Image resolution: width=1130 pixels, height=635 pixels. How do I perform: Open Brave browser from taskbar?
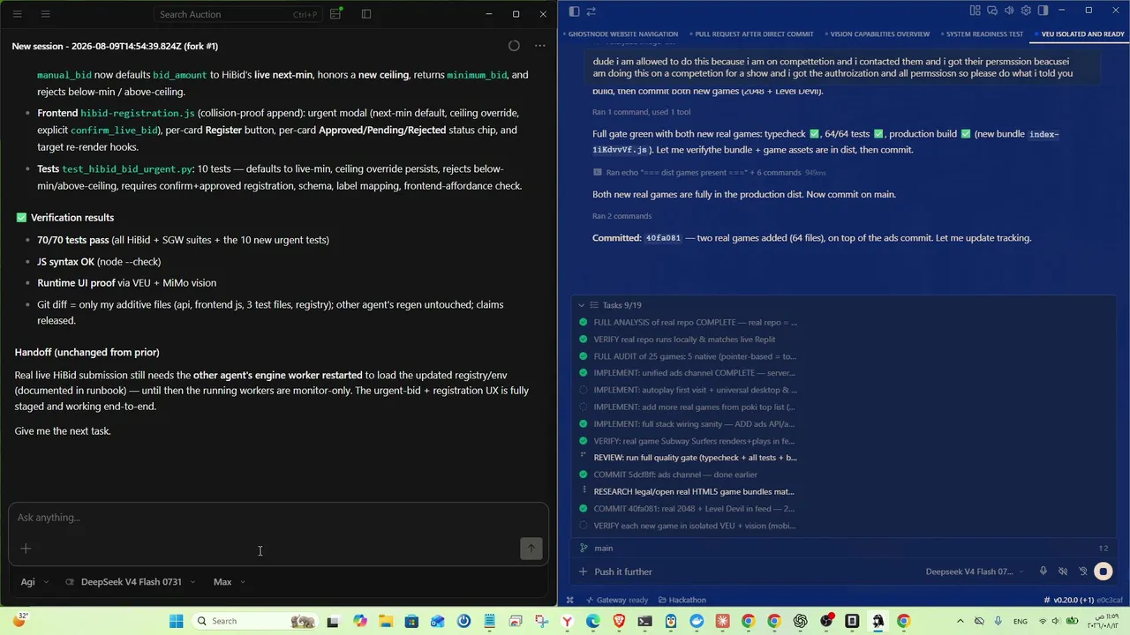point(619,621)
